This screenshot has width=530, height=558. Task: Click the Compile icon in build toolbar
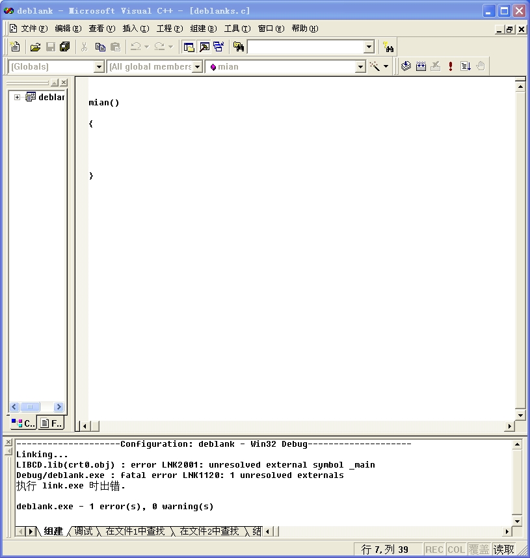click(x=406, y=66)
